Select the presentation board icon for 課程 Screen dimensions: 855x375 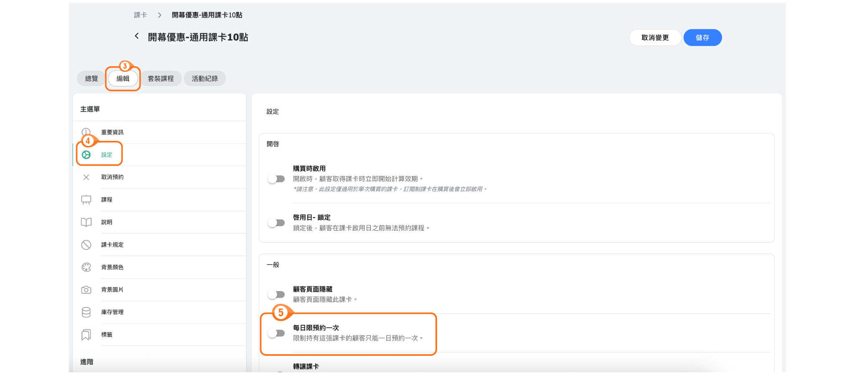coord(86,200)
